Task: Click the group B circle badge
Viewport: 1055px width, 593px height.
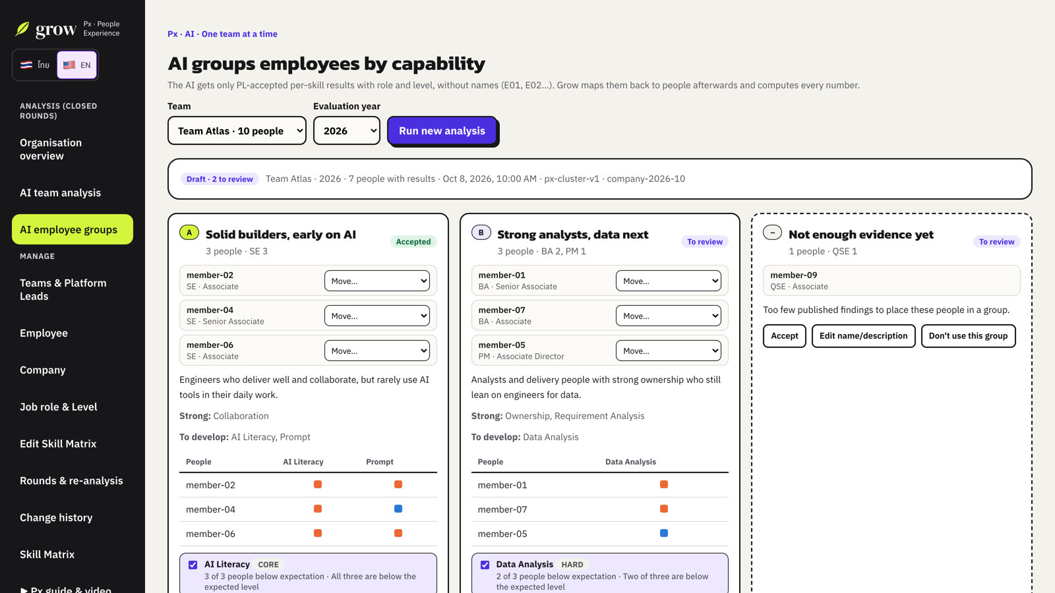Action: pos(481,233)
